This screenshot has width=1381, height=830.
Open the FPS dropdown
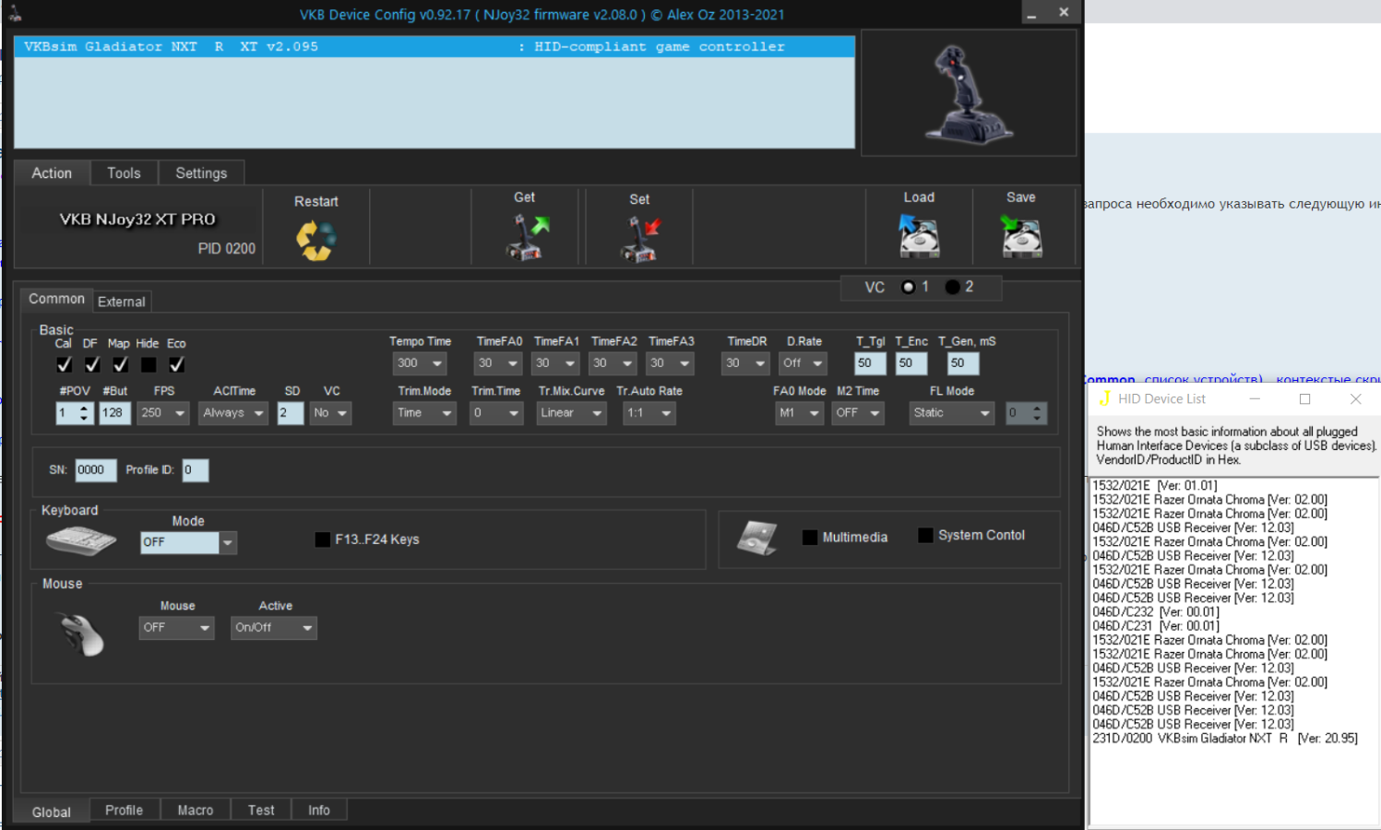(164, 413)
